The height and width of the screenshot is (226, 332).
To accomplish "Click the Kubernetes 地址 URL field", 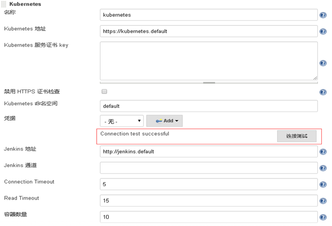I will coord(209,31).
